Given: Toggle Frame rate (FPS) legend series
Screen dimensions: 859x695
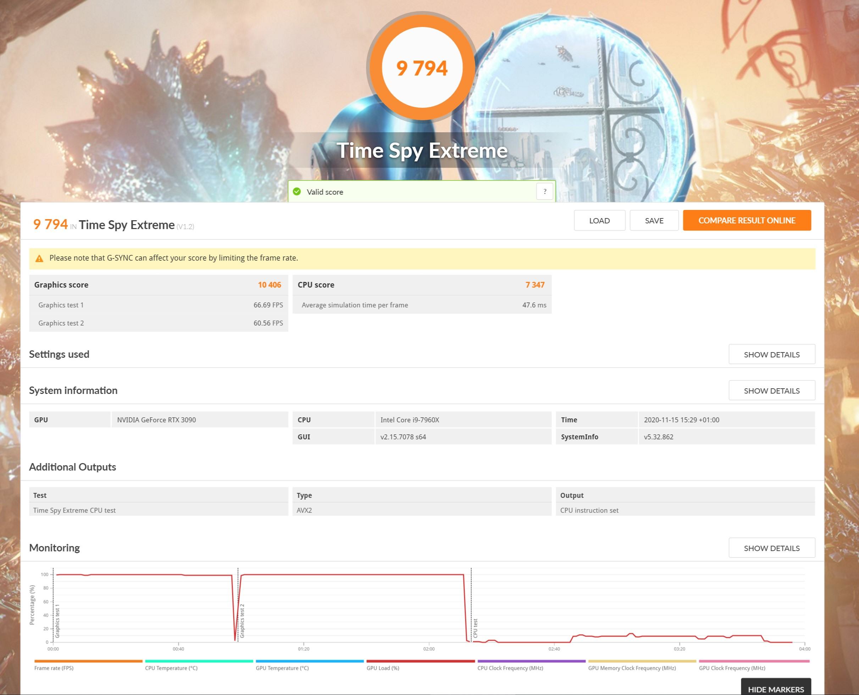Looking at the screenshot, I should pos(54,668).
